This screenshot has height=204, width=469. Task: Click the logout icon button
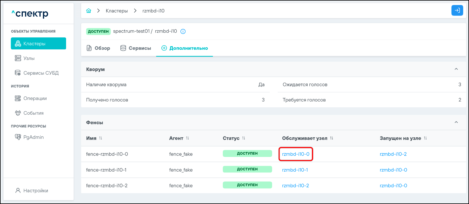pos(457,11)
